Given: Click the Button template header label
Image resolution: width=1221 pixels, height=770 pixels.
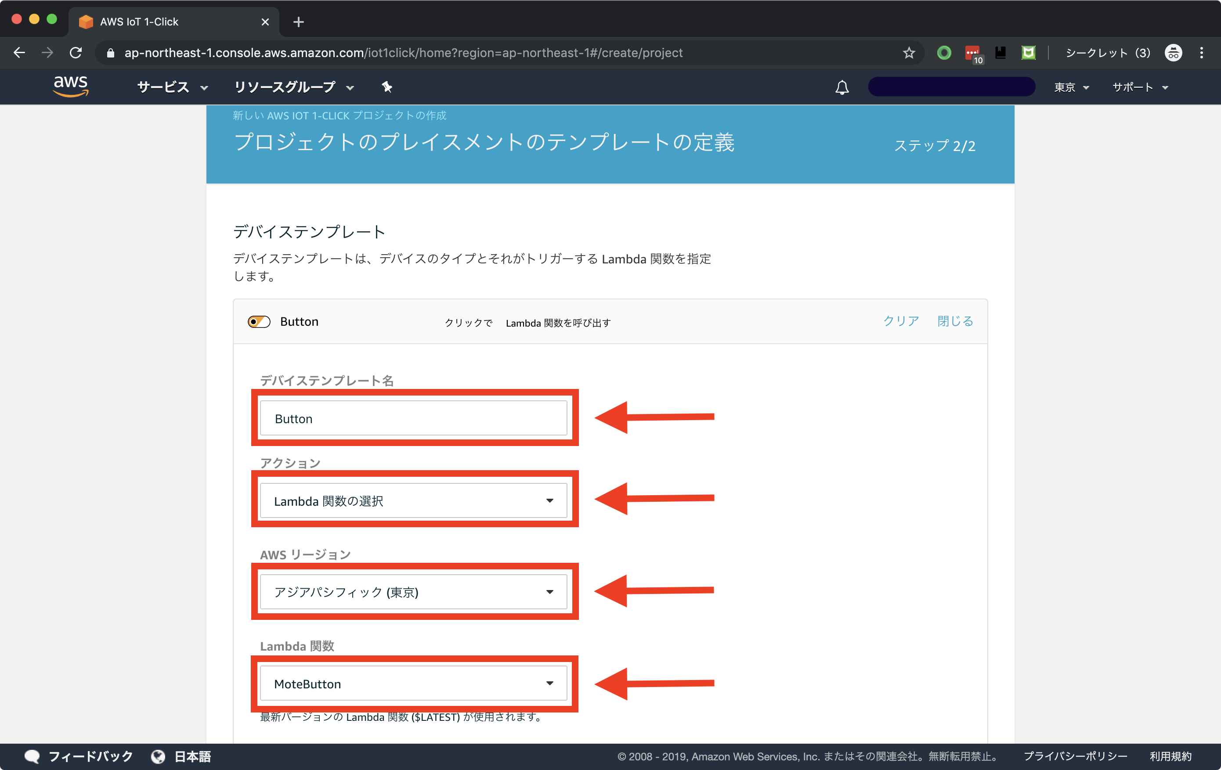Looking at the screenshot, I should click(x=299, y=322).
